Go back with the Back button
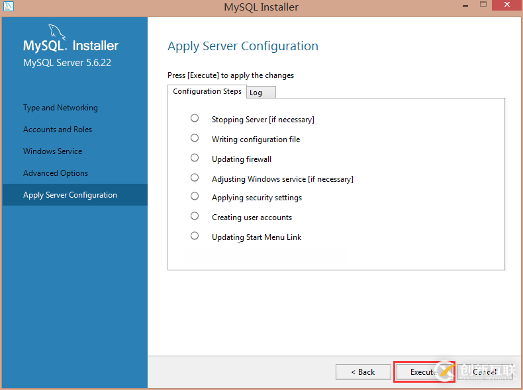Viewport: 523px width, 390px height. (363, 372)
